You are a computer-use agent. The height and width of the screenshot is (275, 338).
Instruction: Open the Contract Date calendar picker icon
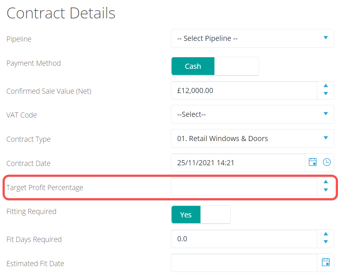pyautogui.click(x=312, y=162)
